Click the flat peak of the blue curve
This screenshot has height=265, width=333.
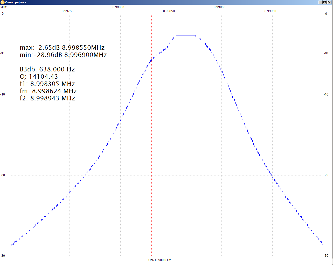(186, 35)
